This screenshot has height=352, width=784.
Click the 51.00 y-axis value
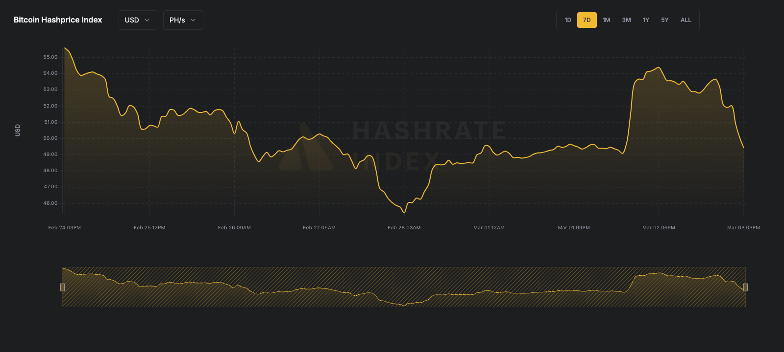pyautogui.click(x=50, y=122)
